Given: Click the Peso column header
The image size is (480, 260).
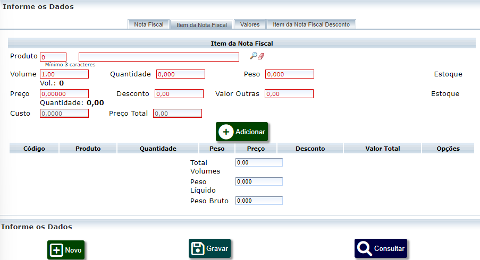Looking at the screenshot, I should point(217,149).
